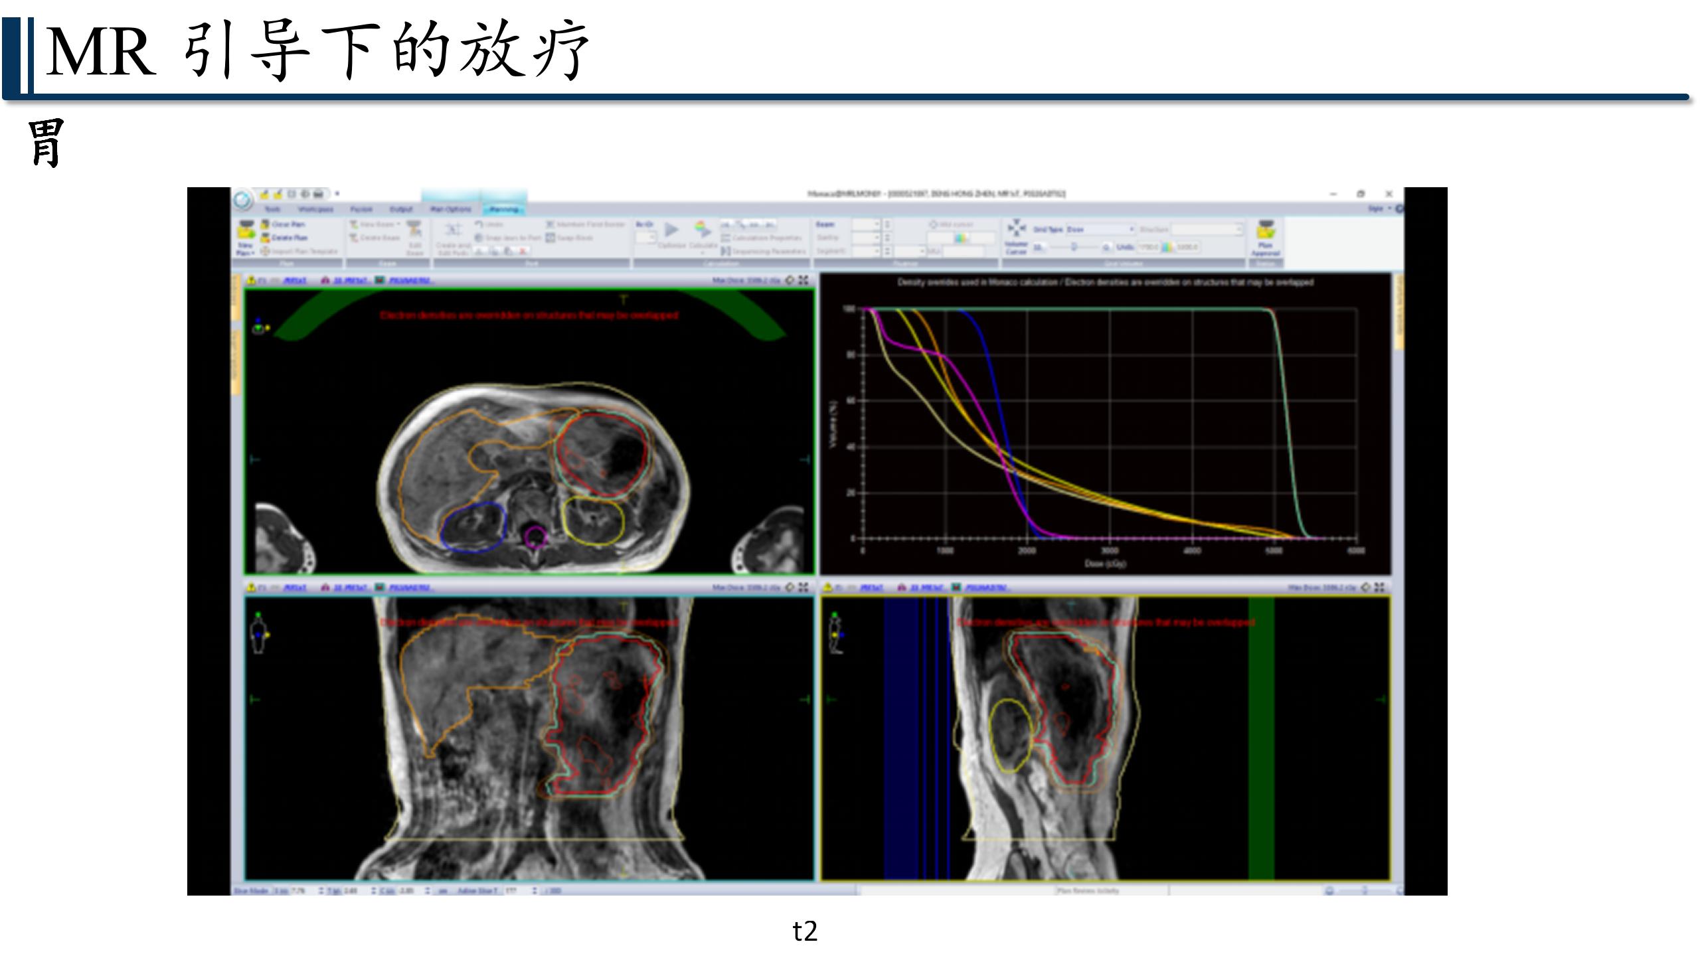Adjust the Grid Volume isodose slider
This screenshot has height=956, width=1700.
(x=1074, y=247)
